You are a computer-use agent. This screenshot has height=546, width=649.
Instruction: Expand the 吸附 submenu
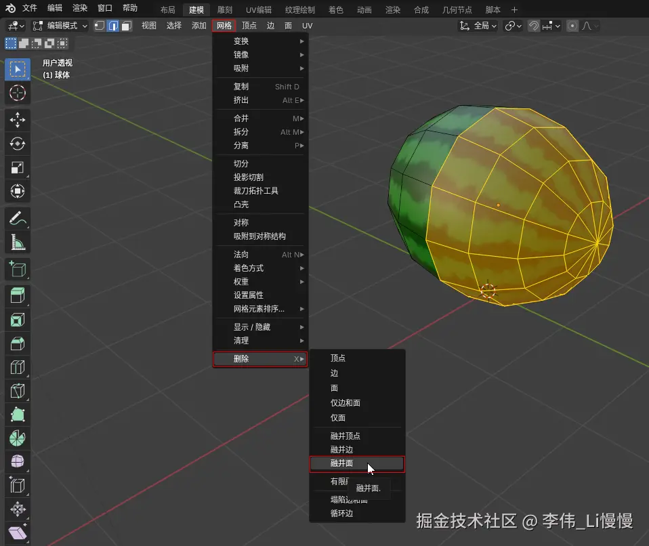(260, 68)
